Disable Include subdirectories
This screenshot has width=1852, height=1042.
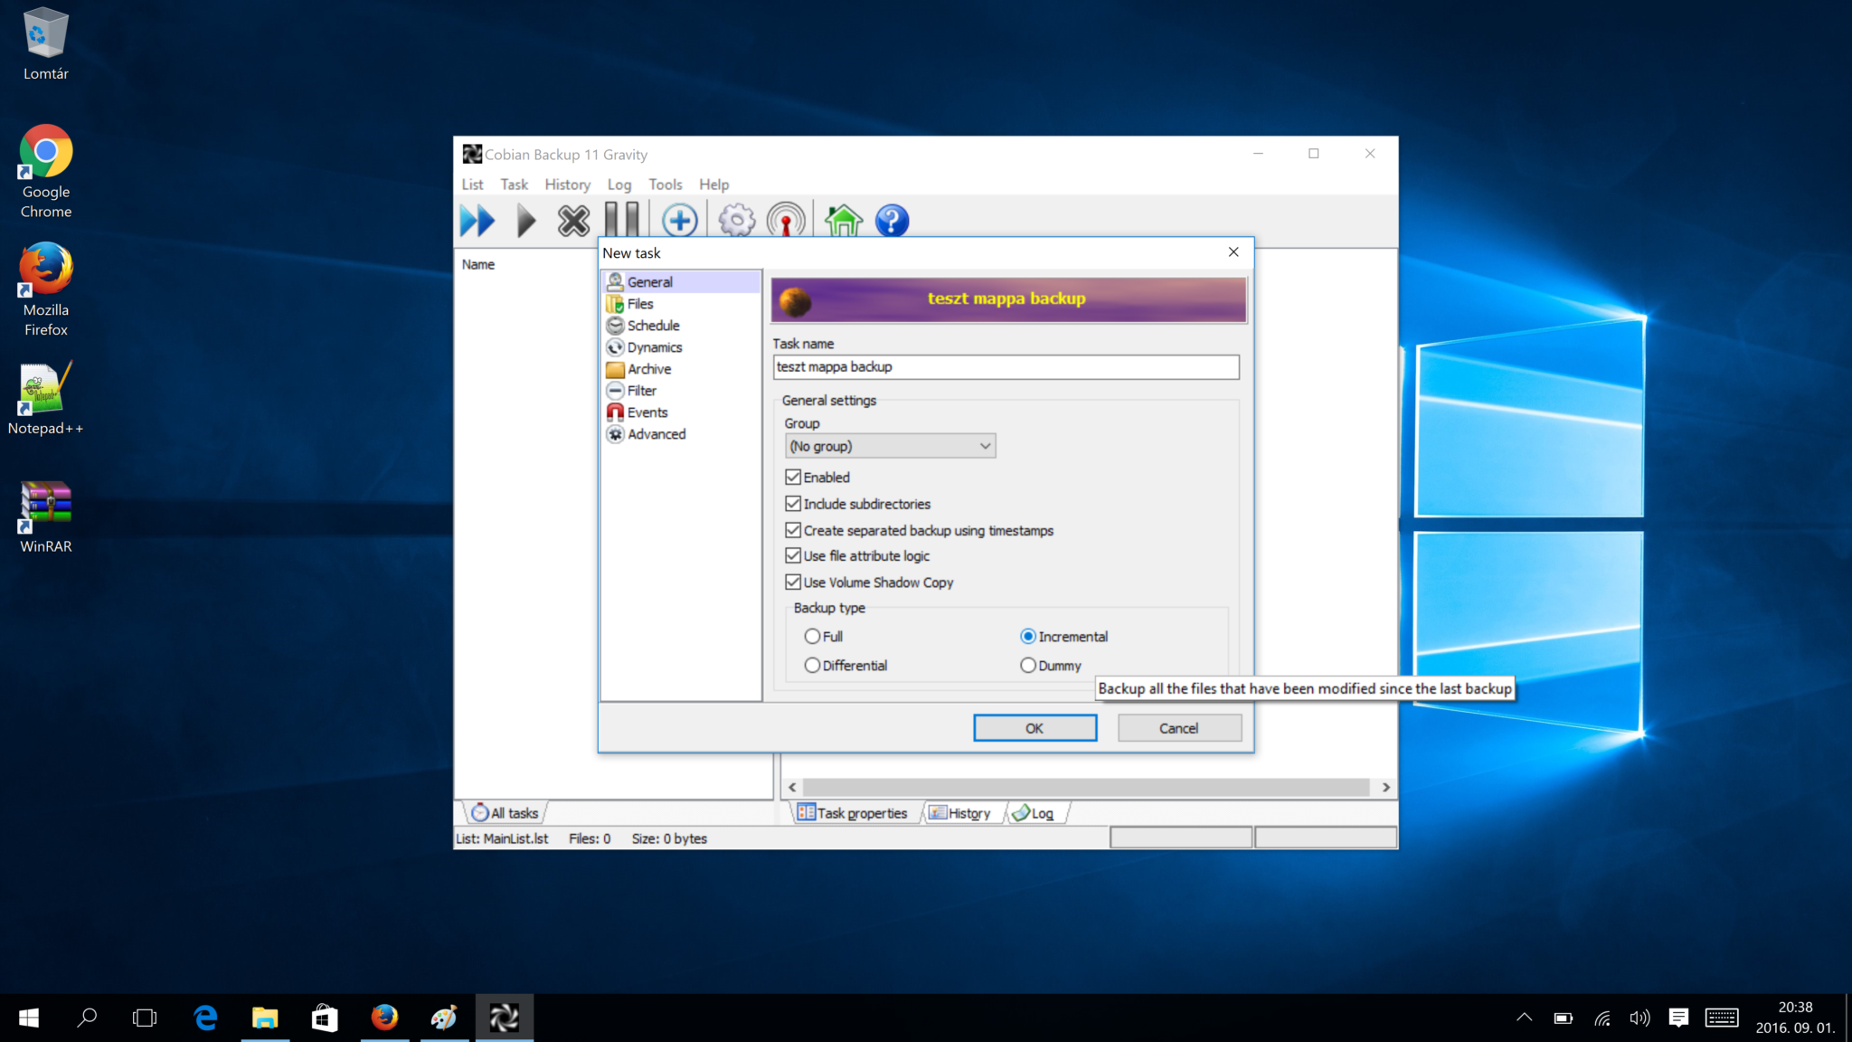[793, 504]
